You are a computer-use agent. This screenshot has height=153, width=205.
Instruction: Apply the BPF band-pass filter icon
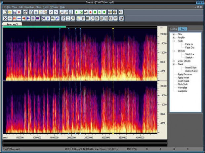(83, 18)
